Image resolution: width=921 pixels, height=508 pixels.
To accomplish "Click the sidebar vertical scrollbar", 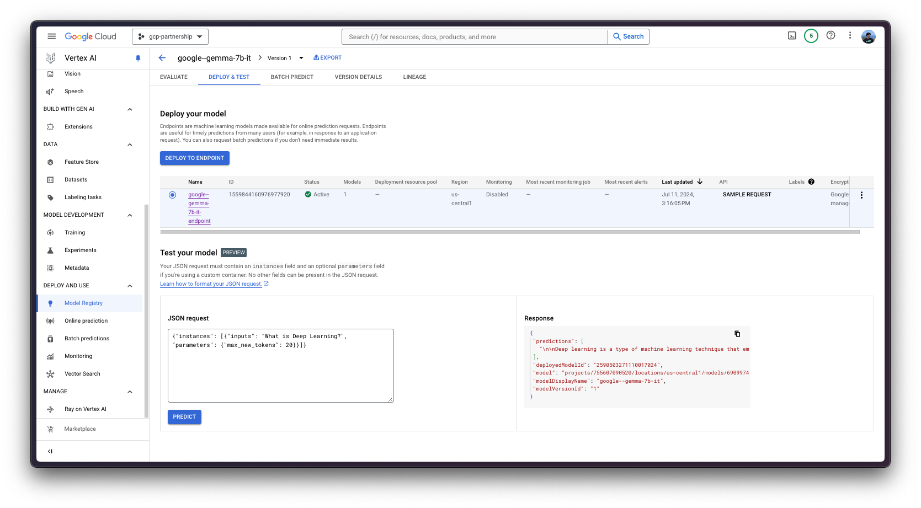I will click(x=146, y=311).
